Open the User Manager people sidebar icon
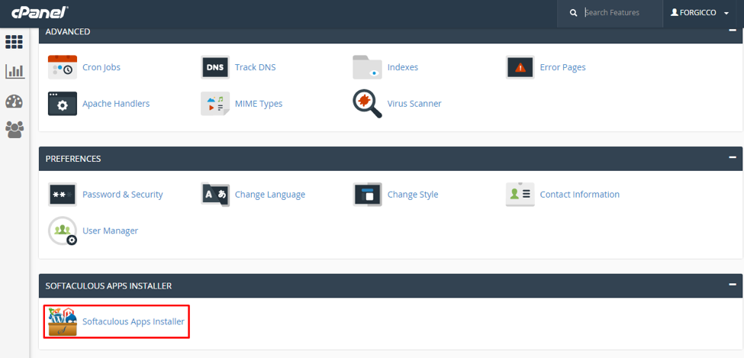This screenshot has height=358, width=744. pyautogui.click(x=14, y=129)
